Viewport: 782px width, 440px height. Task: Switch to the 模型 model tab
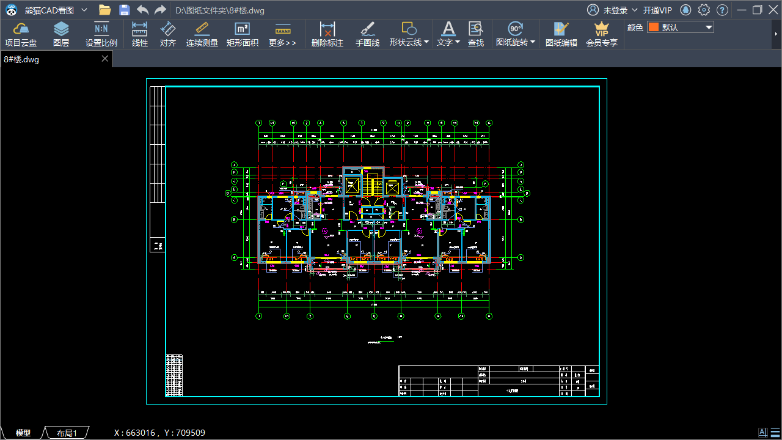[x=23, y=433]
